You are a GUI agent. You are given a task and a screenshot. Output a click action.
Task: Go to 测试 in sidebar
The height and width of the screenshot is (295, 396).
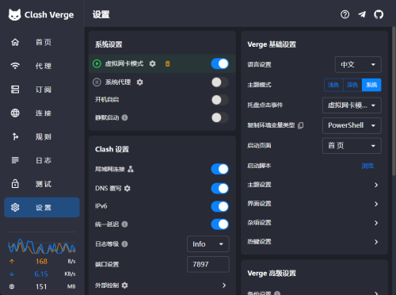tap(42, 184)
